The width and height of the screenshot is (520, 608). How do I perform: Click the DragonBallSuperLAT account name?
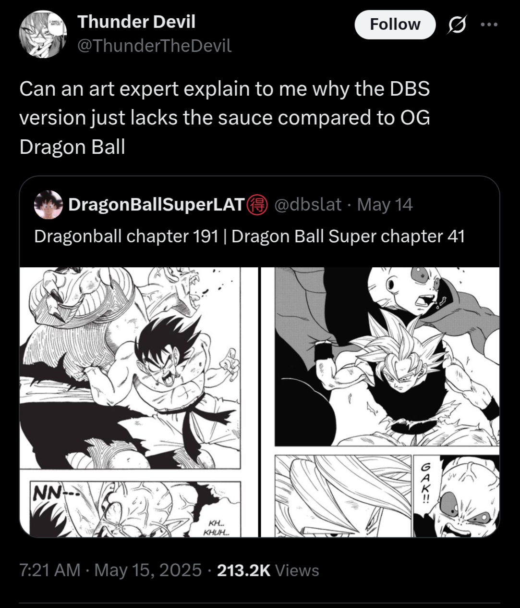(x=157, y=205)
